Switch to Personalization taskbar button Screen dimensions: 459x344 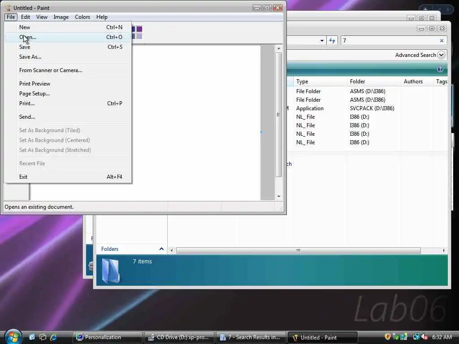[107, 337]
